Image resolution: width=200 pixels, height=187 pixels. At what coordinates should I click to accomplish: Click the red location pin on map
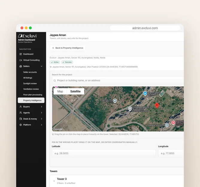pyautogui.click(x=157, y=106)
